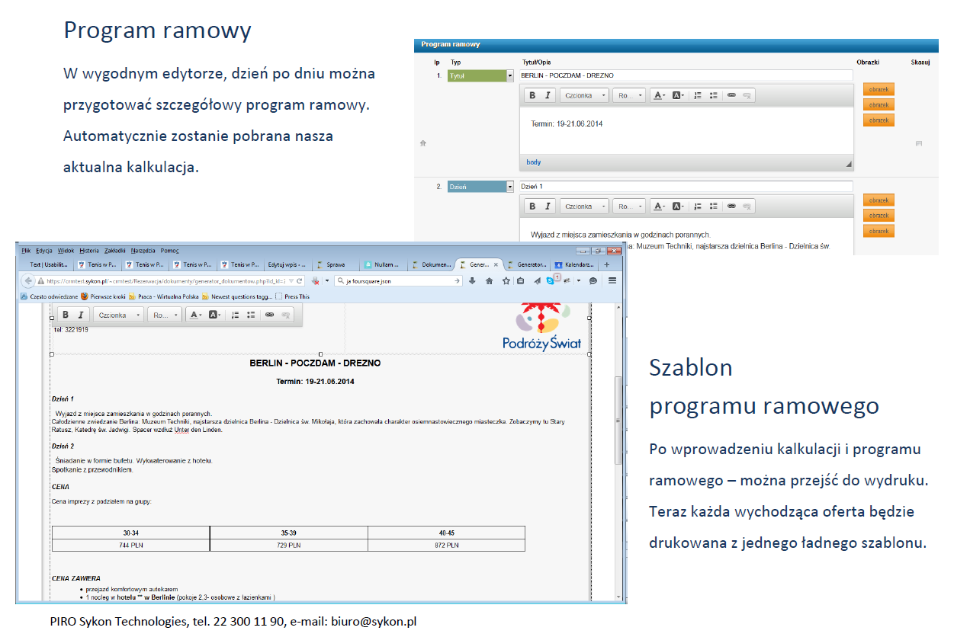Viewport: 970px width, 637px height.
Task: Switch to the Kalendarz browser tab
Action: [x=576, y=264]
